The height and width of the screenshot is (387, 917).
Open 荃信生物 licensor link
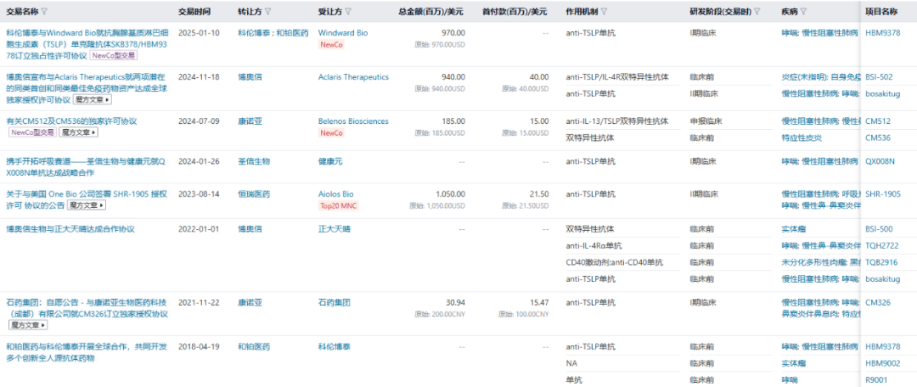point(255,160)
